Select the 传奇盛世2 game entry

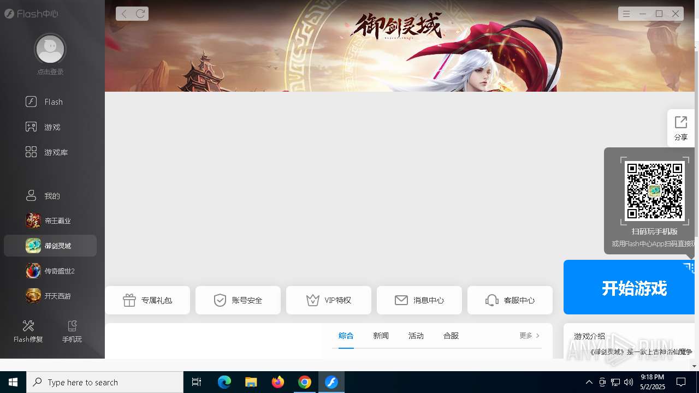(50, 271)
